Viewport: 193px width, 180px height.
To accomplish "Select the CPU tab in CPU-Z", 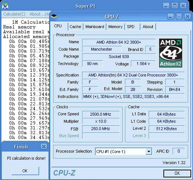I will coord(58,26).
